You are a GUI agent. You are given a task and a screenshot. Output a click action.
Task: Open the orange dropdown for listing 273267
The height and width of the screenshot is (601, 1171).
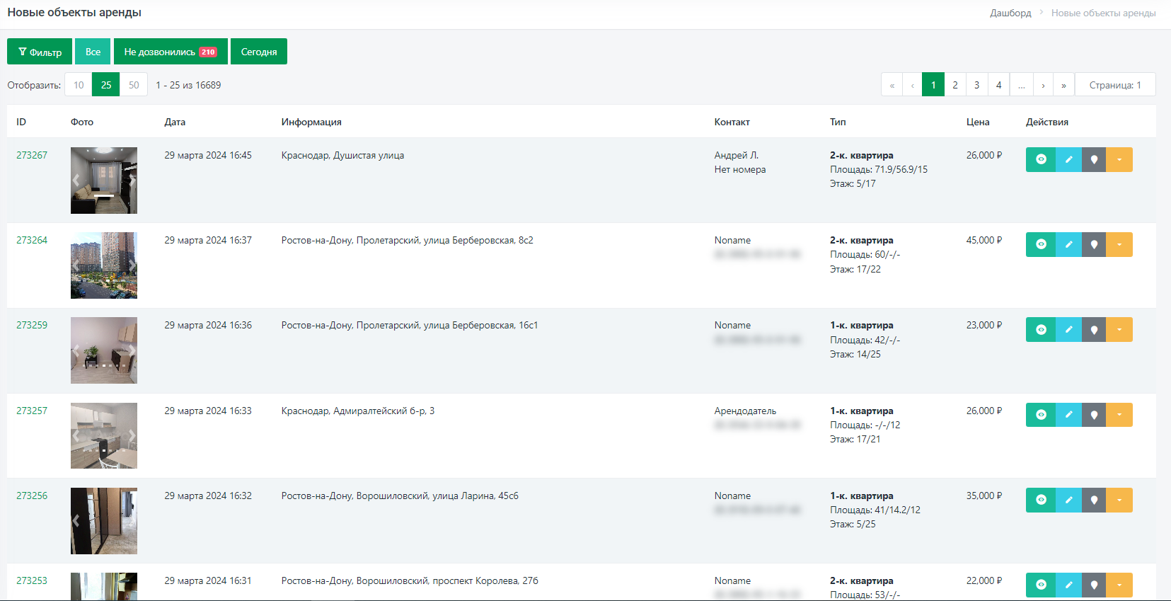tap(1119, 159)
